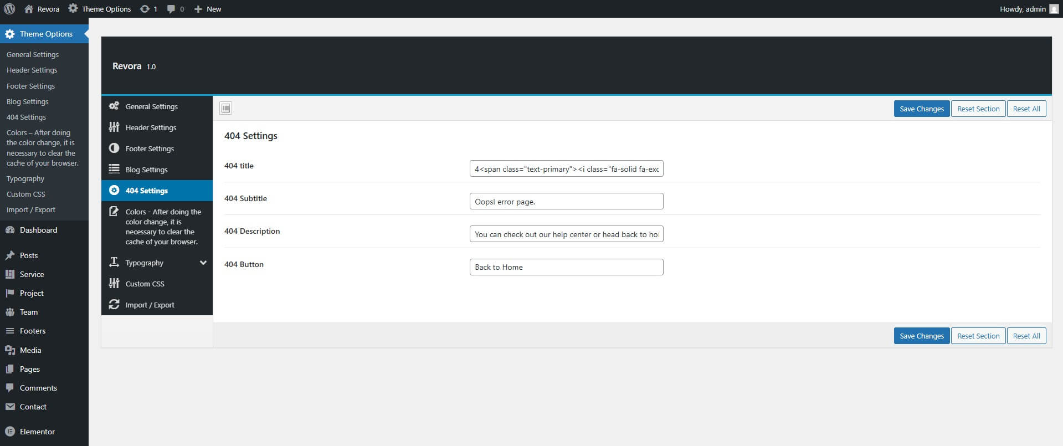The width and height of the screenshot is (1063, 446).
Task: Click the Project flag icon
Action: click(10, 293)
